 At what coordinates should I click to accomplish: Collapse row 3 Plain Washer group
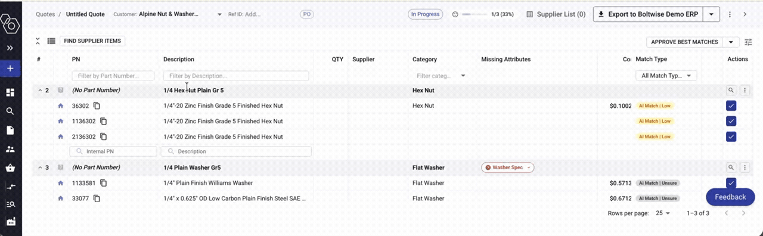40,167
